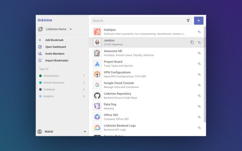The height and width of the screenshot is (151, 242).
Task: Open the VPN Configurations OpenVPN logo
Action: [x=97, y=74]
